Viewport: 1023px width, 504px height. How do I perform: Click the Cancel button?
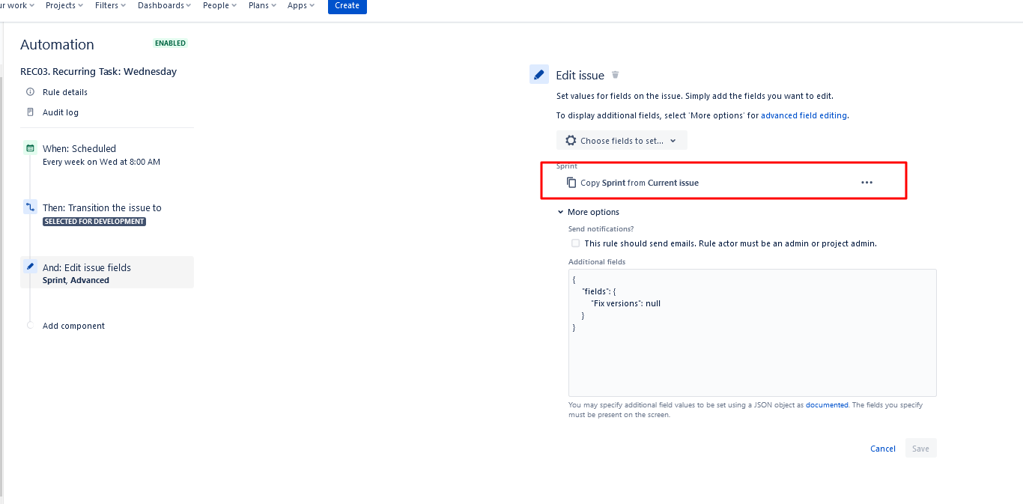(883, 449)
